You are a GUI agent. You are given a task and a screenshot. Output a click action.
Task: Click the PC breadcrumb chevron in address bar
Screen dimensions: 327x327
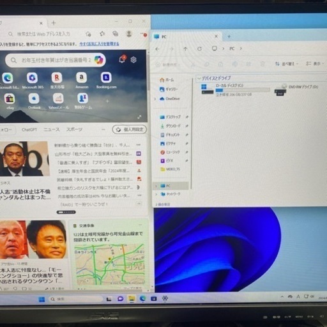click(241, 49)
